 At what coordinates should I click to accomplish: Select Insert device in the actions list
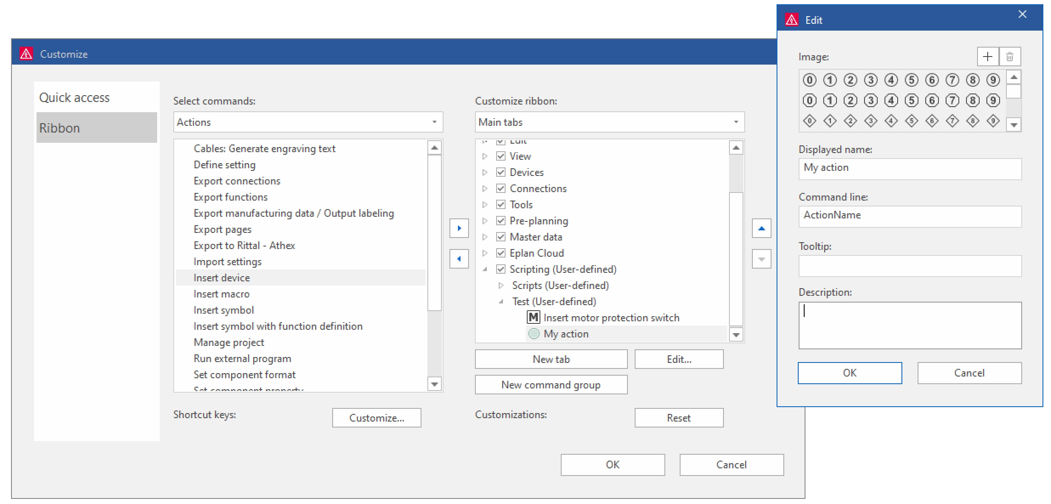pyautogui.click(x=300, y=277)
